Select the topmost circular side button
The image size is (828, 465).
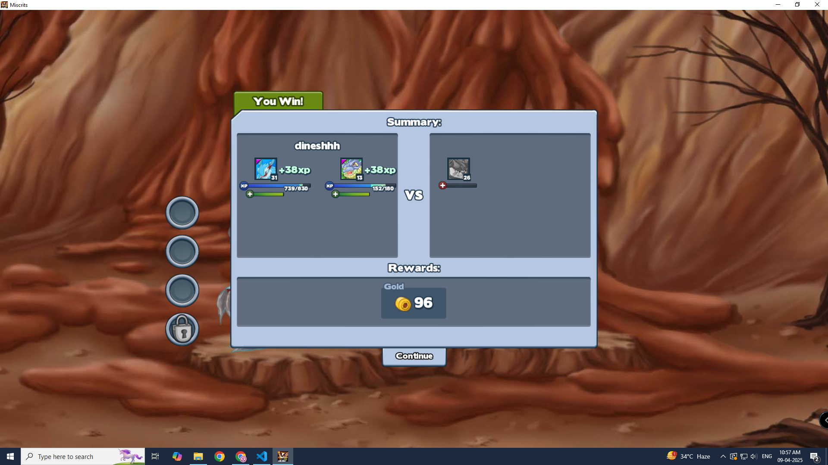[182, 212]
